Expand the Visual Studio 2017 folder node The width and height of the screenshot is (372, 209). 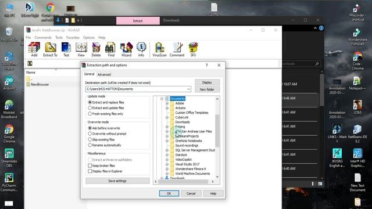(167, 164)
